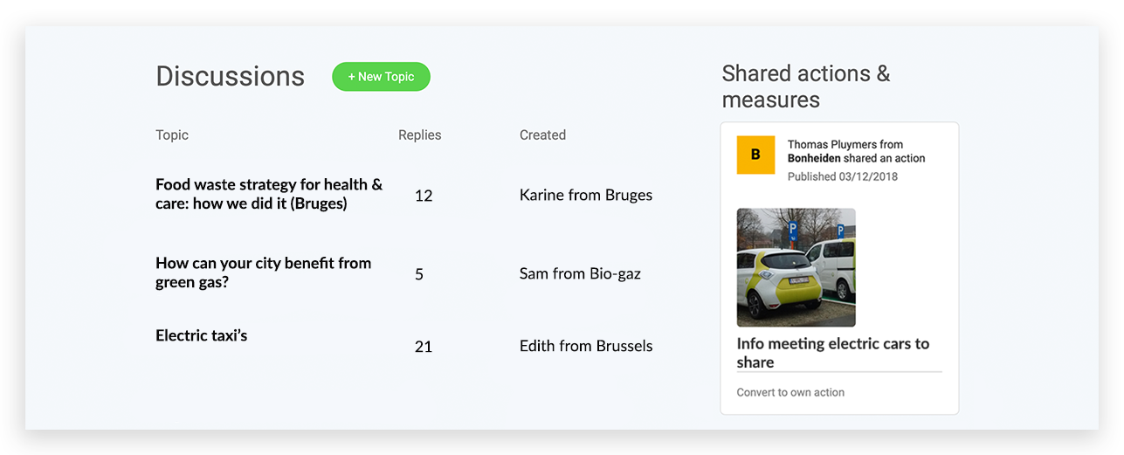Click the Replies column header

coord(419,134)
